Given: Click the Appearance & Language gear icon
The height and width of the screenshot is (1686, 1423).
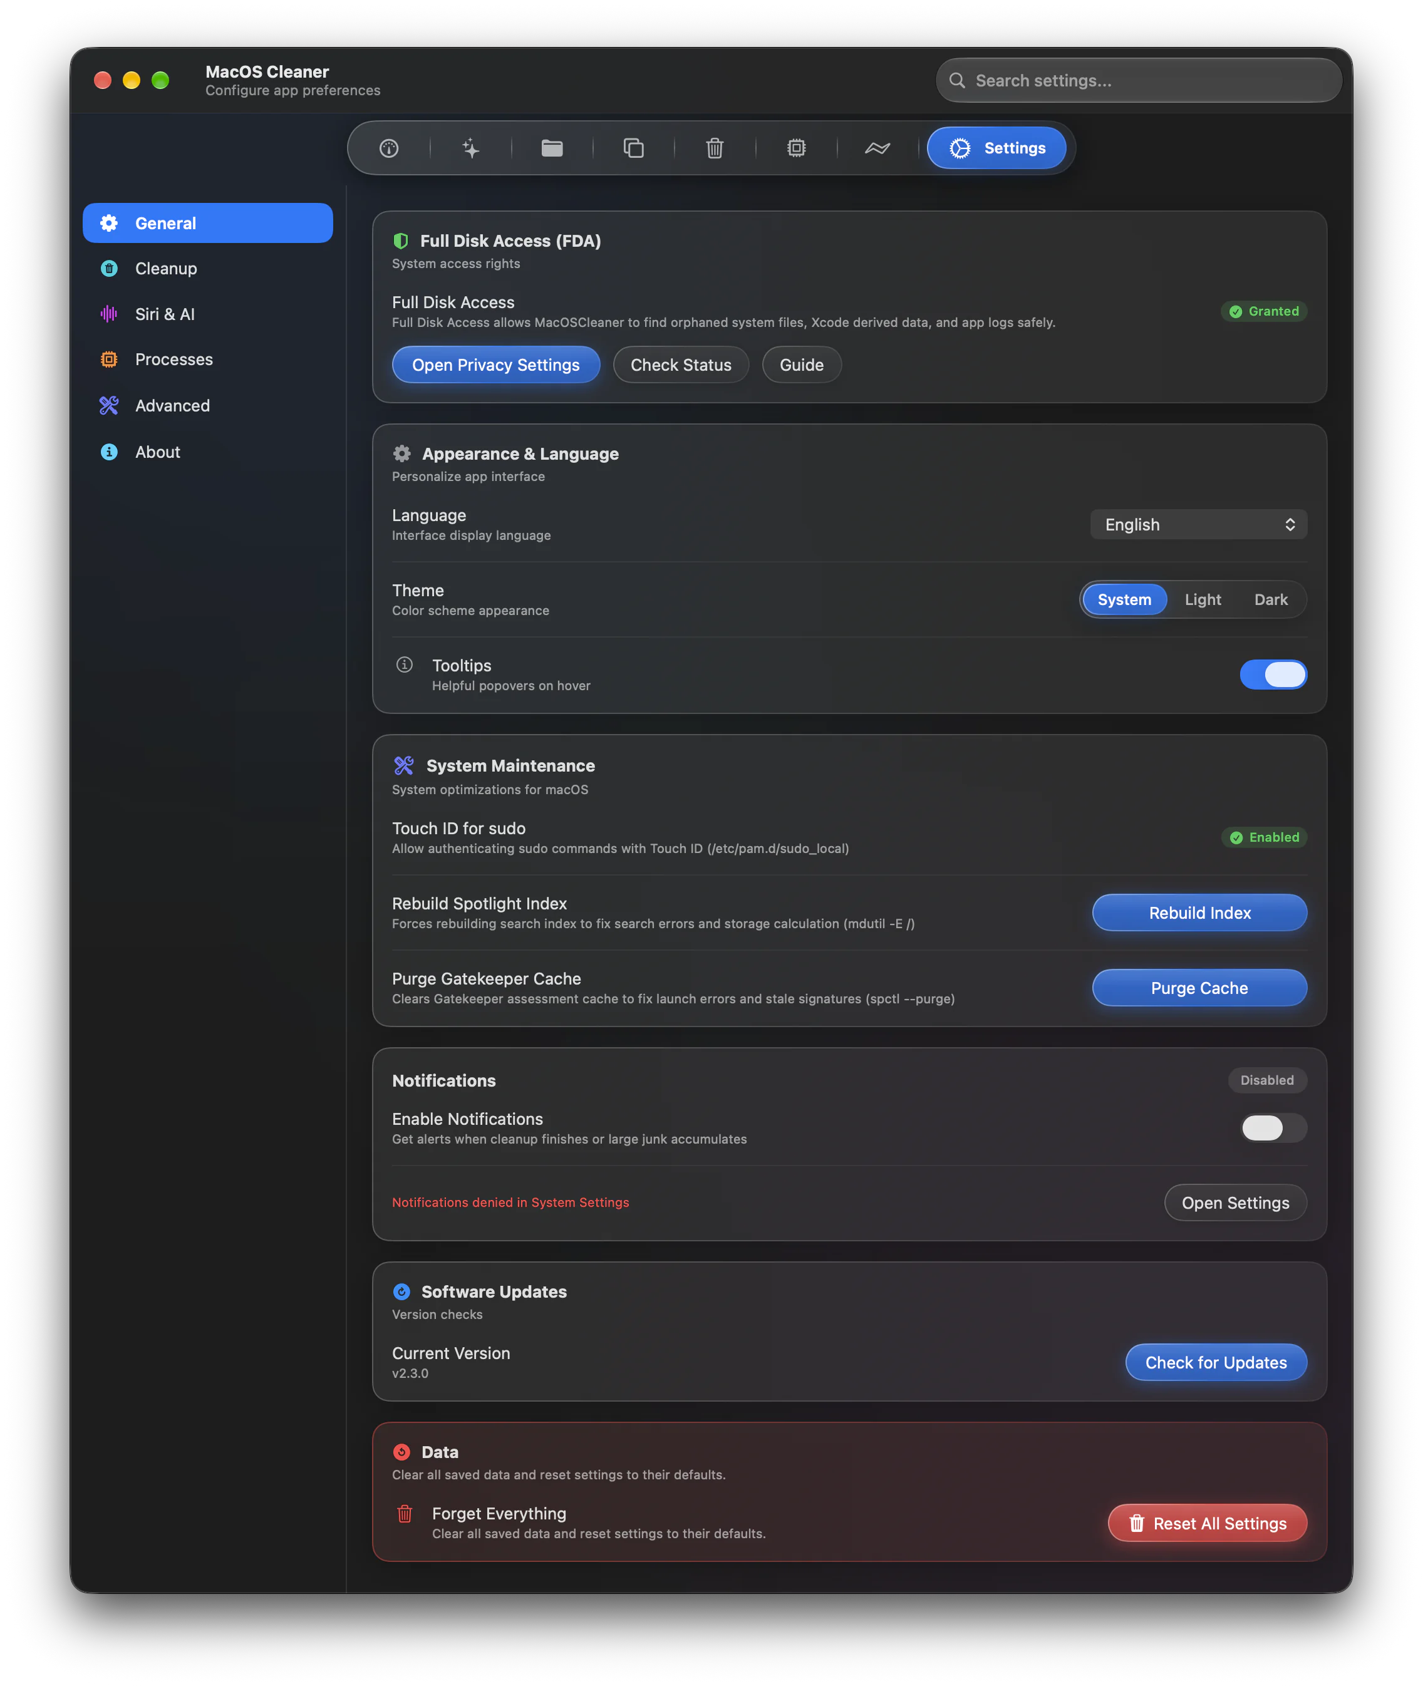Looking at the screenshot, I should [401, 454].
